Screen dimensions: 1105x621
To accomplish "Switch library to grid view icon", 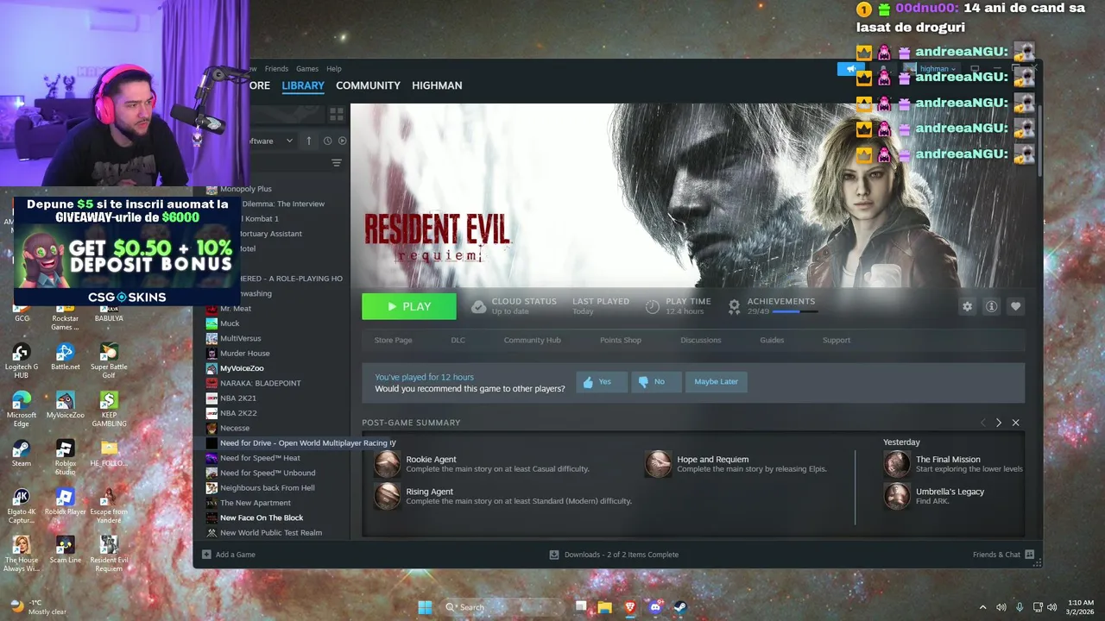I will [337, 114].
